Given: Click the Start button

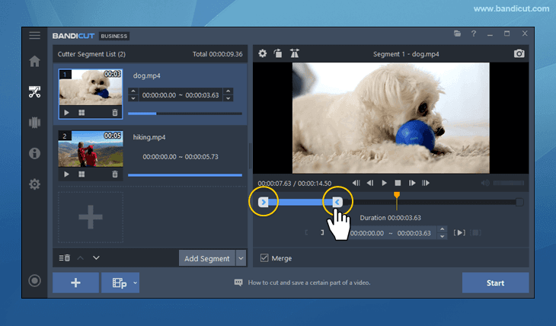Looking at the screenshot, I should tap(495, 283).
